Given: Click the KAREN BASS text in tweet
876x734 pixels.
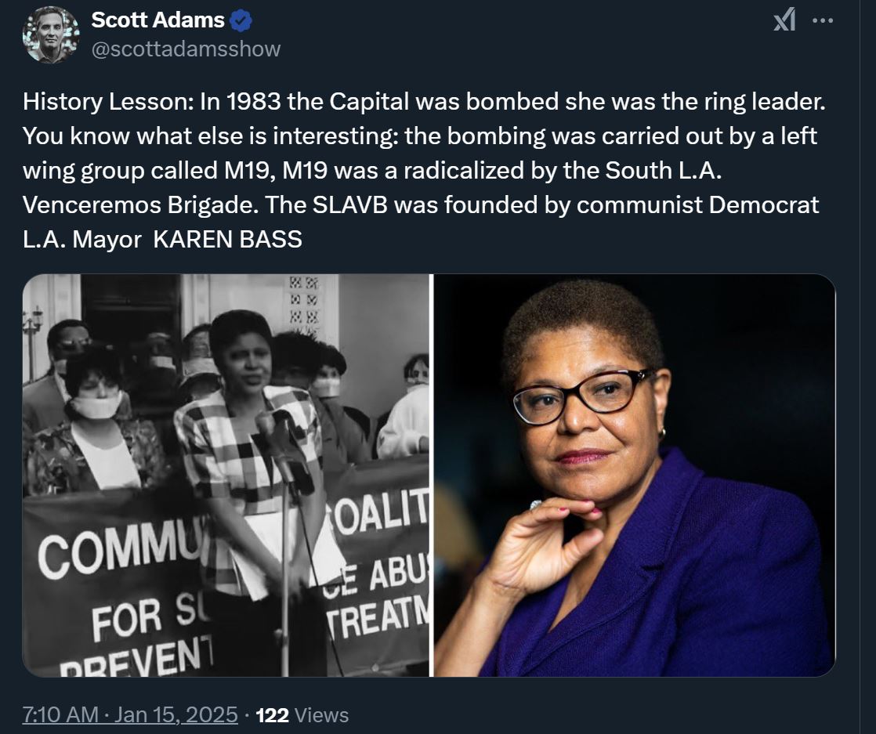Looking at the screenshot, I should [227, 239].
